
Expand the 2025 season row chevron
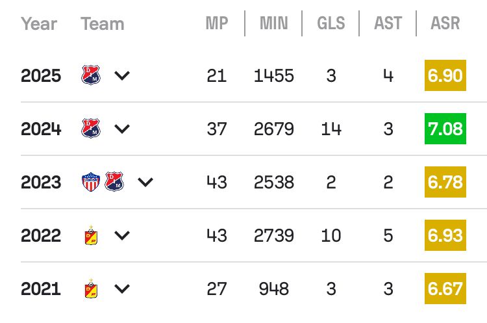pyautogui.click(x=122, y=75)
